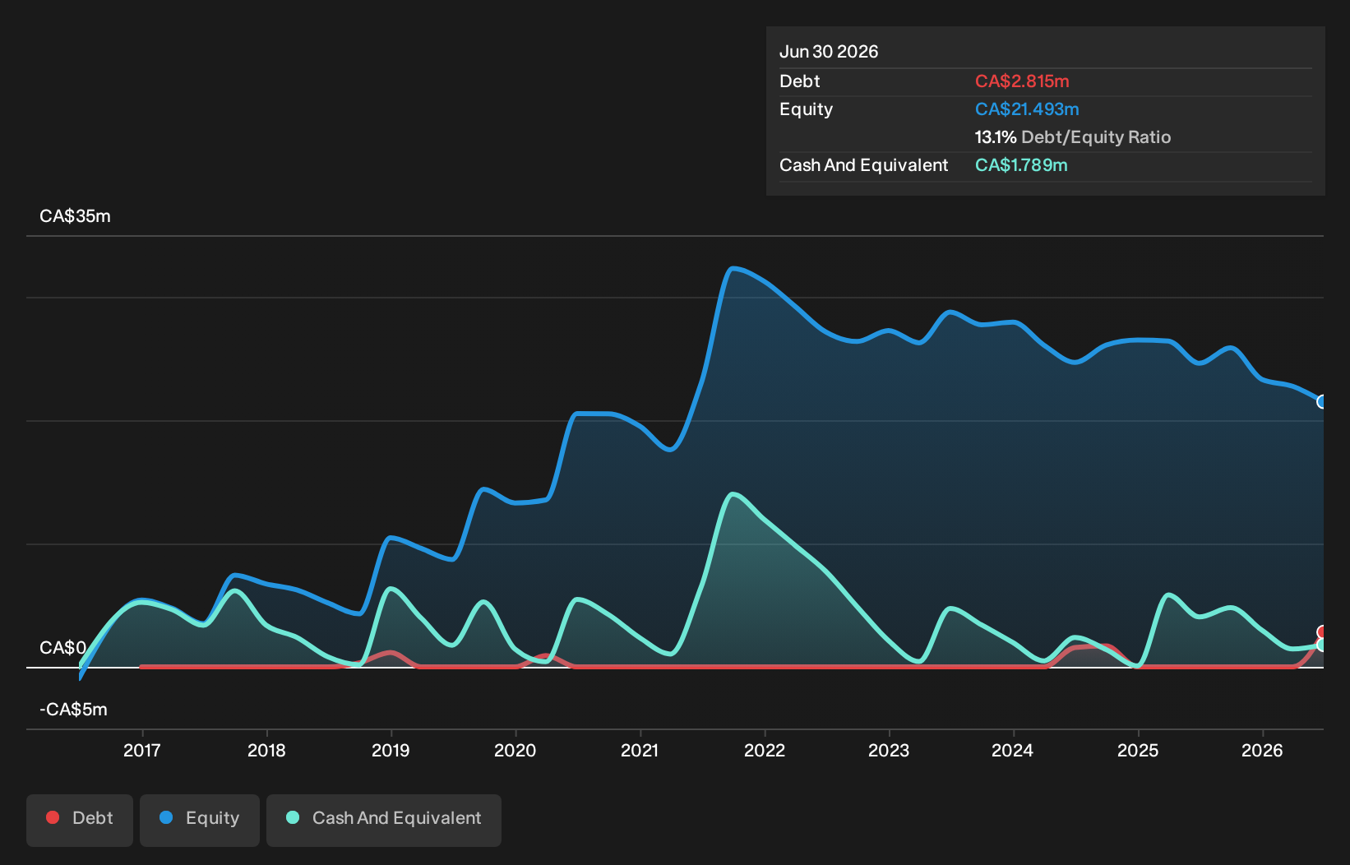Click the 13.1% Debt/Equity Ratio text
The width and height of the screenshot is (1350, 865).
(x=1073, y=137)
